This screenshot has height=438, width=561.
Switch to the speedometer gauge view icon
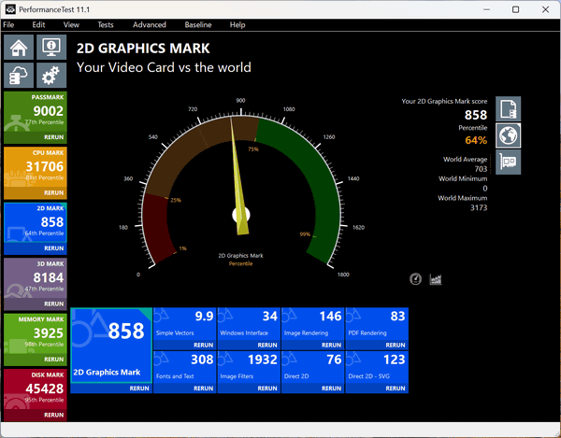coord(416,278)
